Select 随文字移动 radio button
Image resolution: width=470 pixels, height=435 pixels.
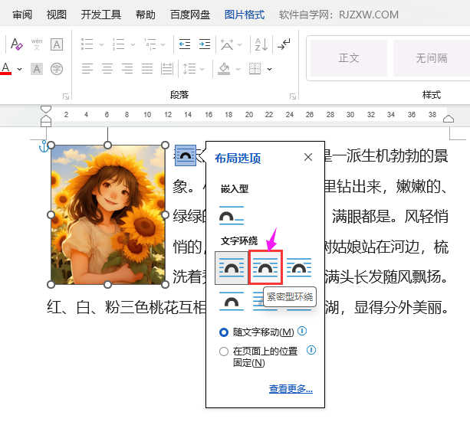click(224, 332)
